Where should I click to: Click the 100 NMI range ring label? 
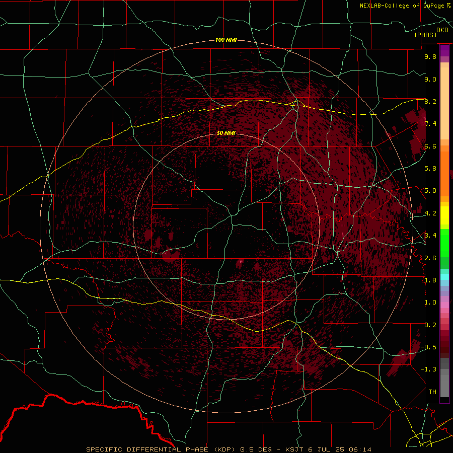point(226,40)
